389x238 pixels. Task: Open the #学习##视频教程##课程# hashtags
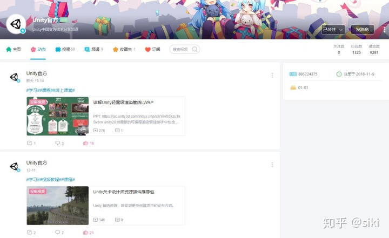[x=50, y=180]
